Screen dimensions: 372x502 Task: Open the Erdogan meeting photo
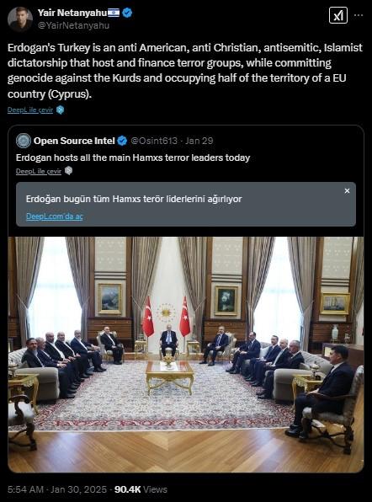[x=186, y=355]
